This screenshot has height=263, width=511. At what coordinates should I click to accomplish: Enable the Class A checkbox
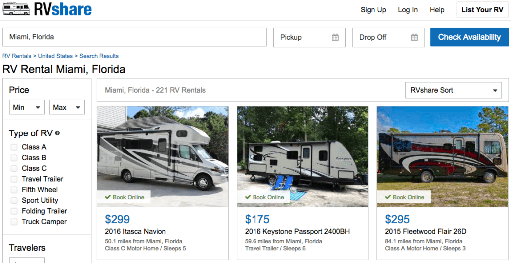pos(14,147)
